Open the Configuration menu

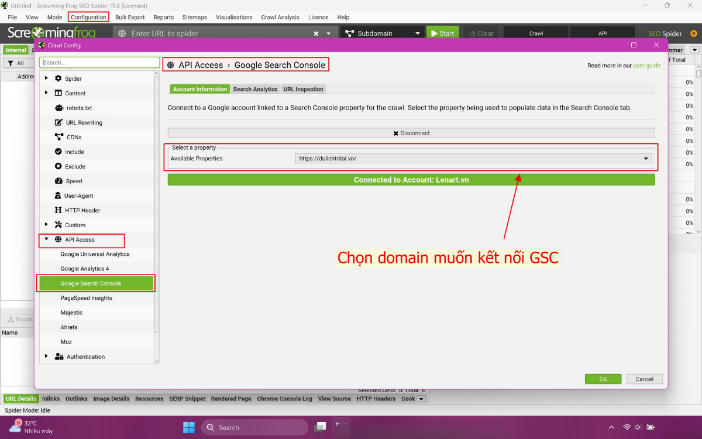point(88,17)
